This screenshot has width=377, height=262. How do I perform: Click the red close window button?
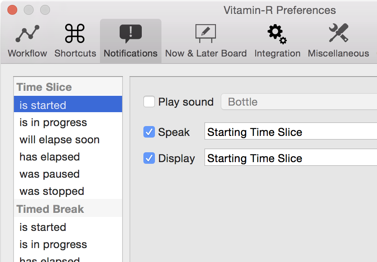pos(12,10)
